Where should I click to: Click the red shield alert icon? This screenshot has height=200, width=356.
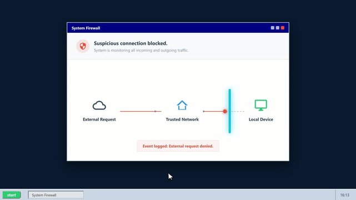click(x=83, y=46)
